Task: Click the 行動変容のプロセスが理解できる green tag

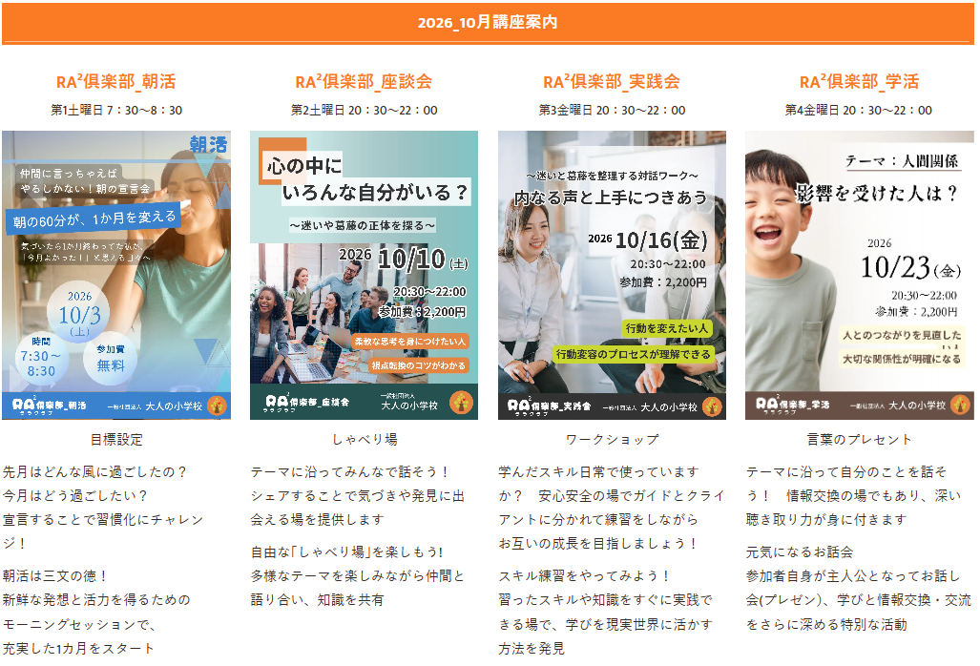Action: click(633, 354)
